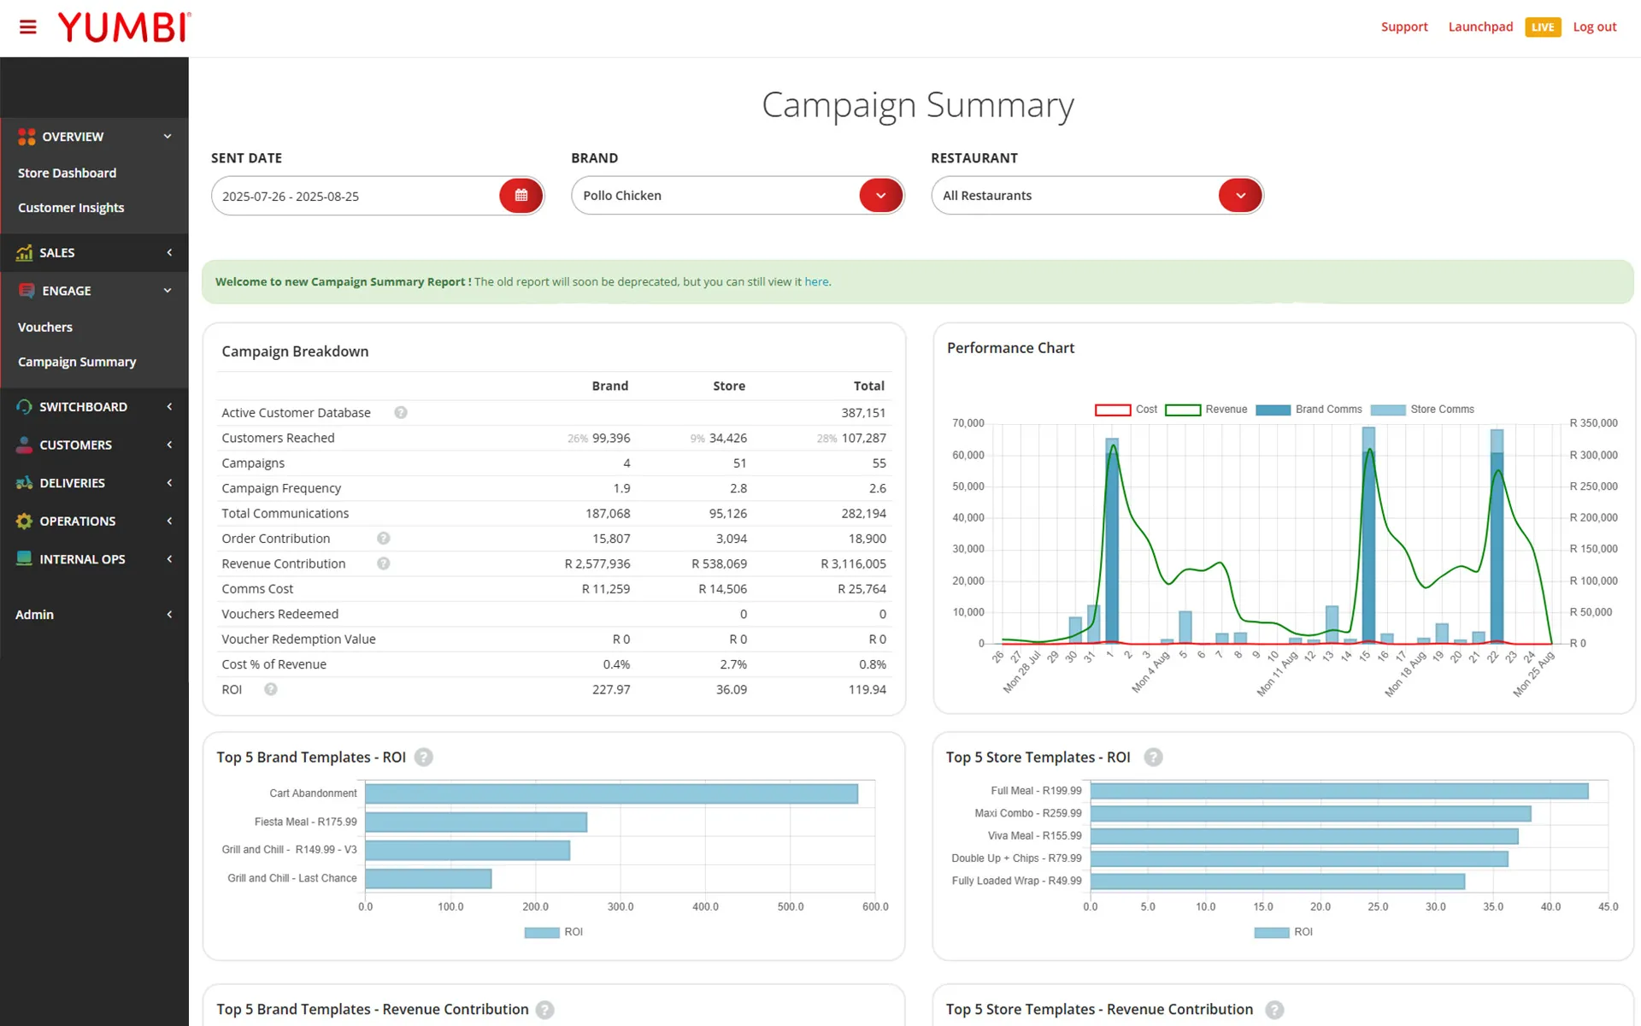Open Campaign Summary in sidebar
The image size is (1641, 1026).
click(x=77, y=362)
